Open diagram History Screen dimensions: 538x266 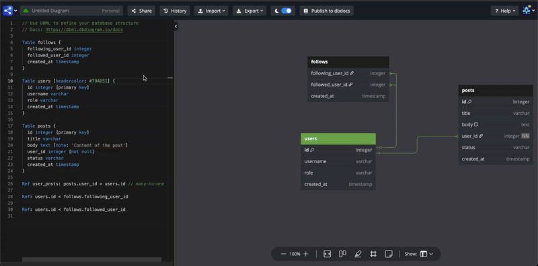coord(175,11)
